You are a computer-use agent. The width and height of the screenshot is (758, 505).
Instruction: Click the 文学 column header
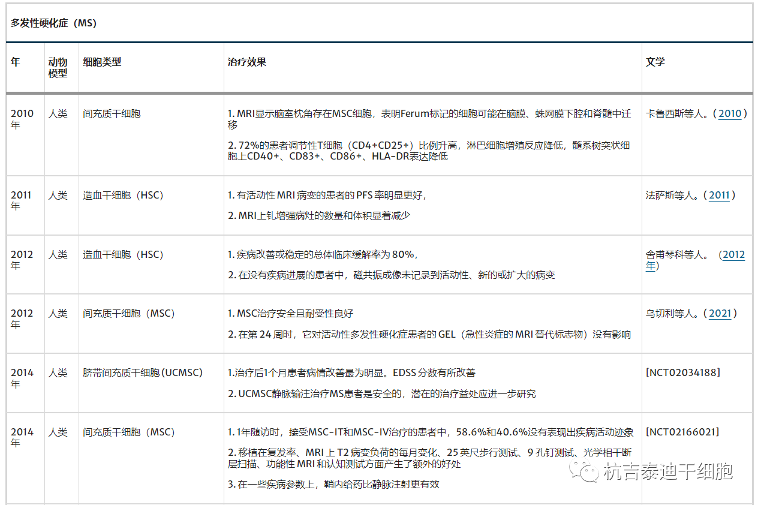tap(654, 62)
